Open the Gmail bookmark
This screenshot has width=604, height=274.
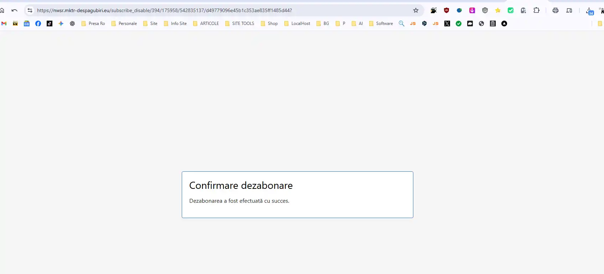click(x=4, y=24)
